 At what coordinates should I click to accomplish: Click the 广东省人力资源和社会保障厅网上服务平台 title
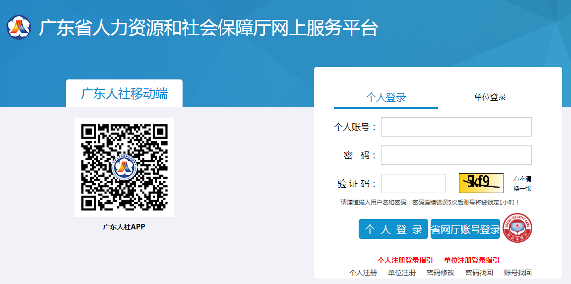pos(208,28)
